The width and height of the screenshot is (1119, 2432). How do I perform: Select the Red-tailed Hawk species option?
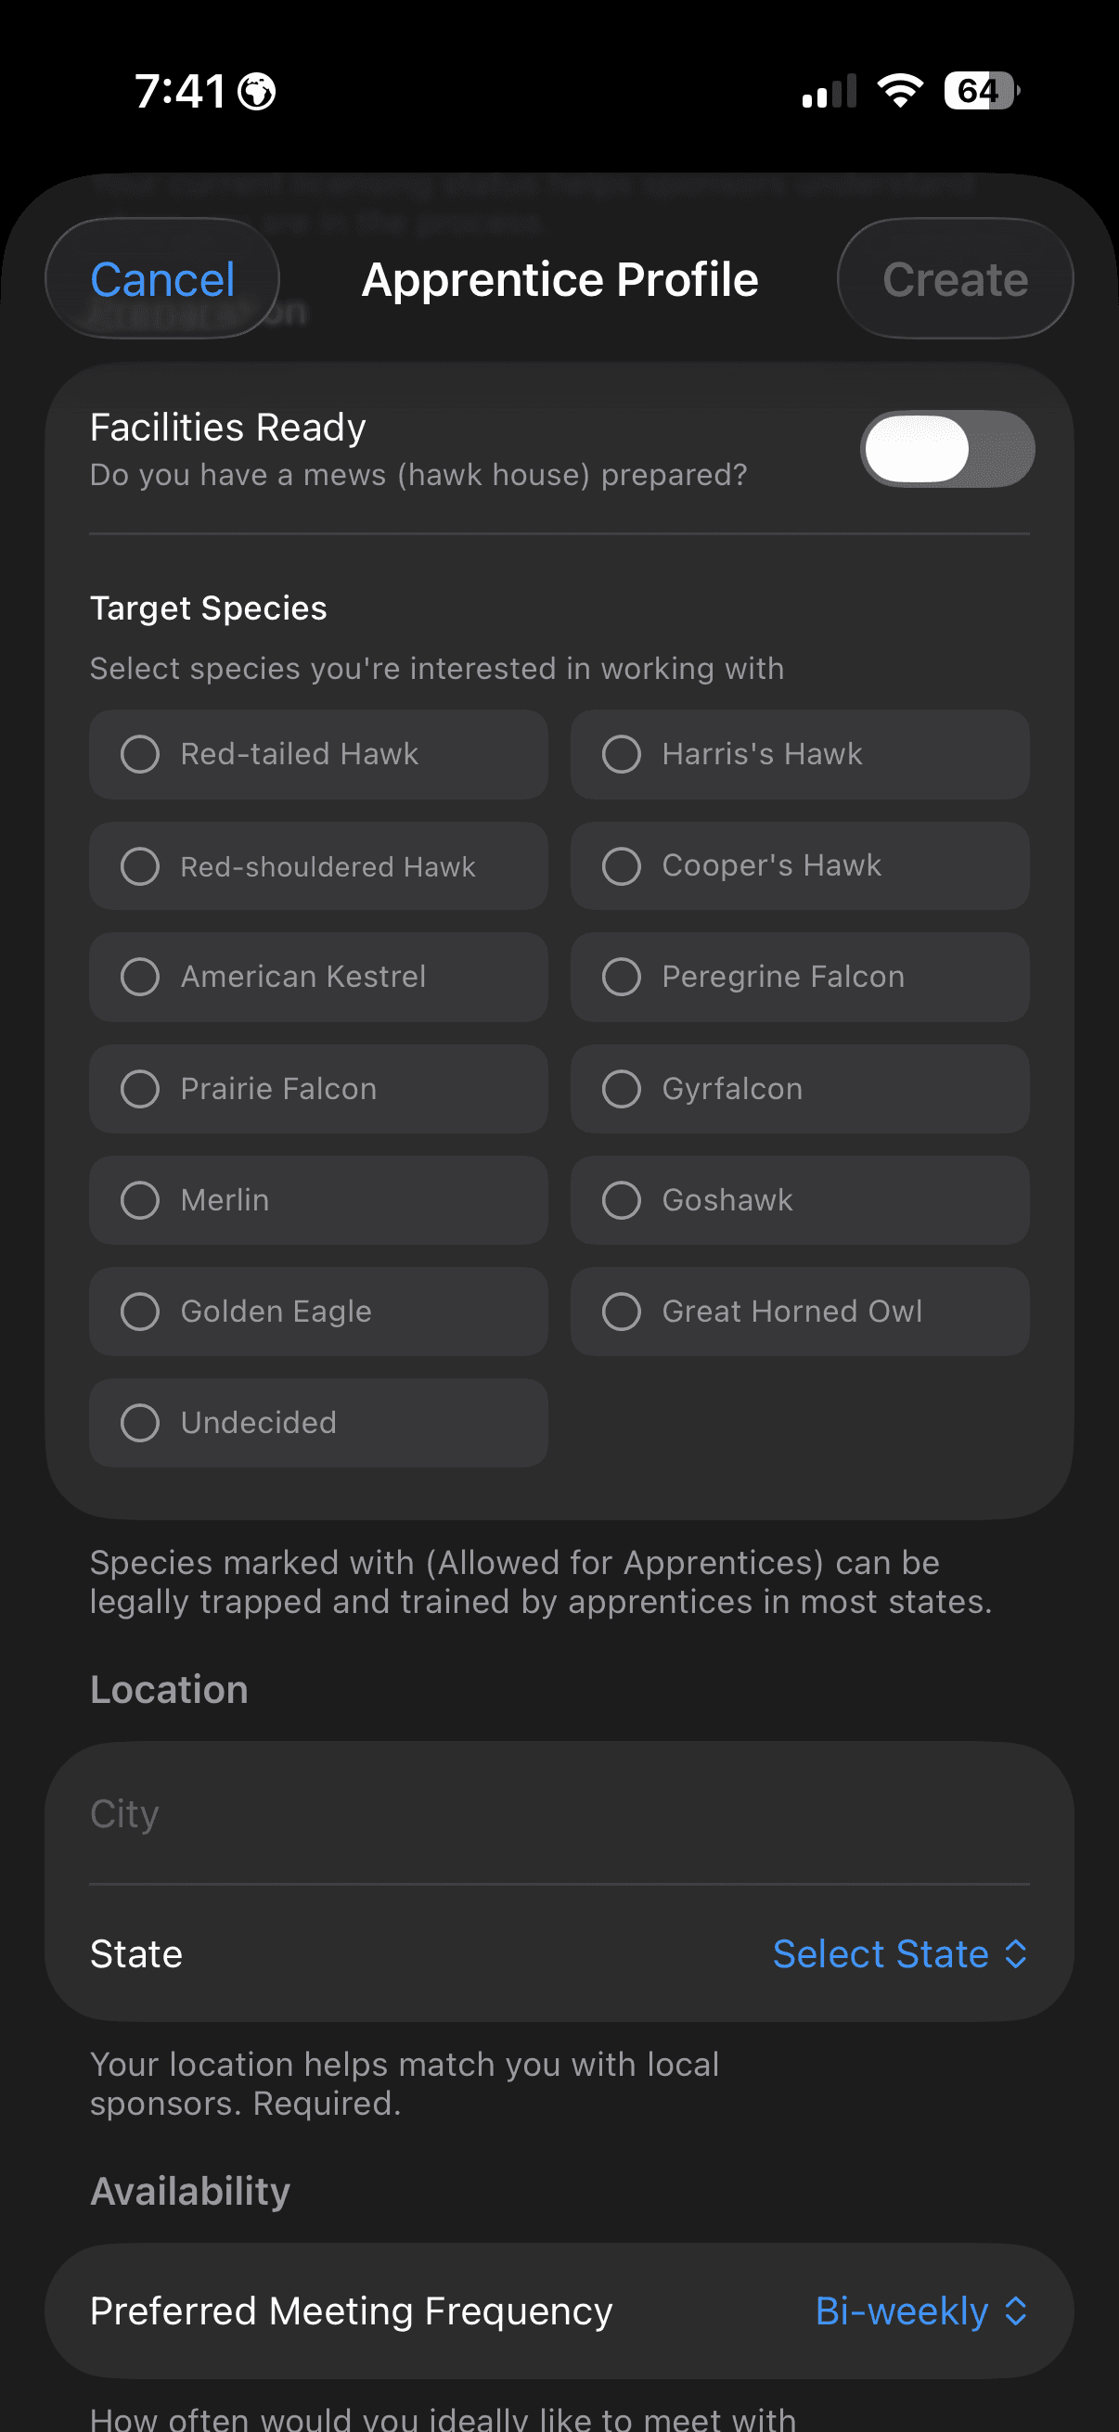pos(318,754)
